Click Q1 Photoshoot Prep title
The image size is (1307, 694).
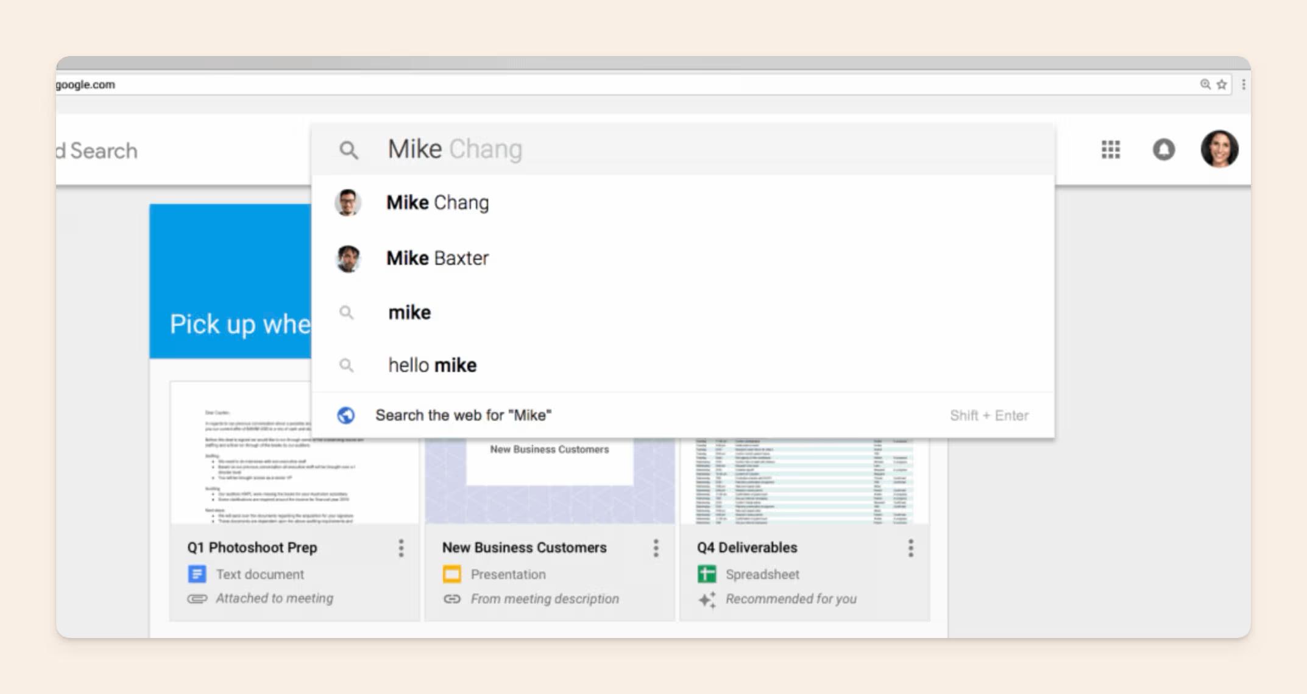click(x=252, y=548)
